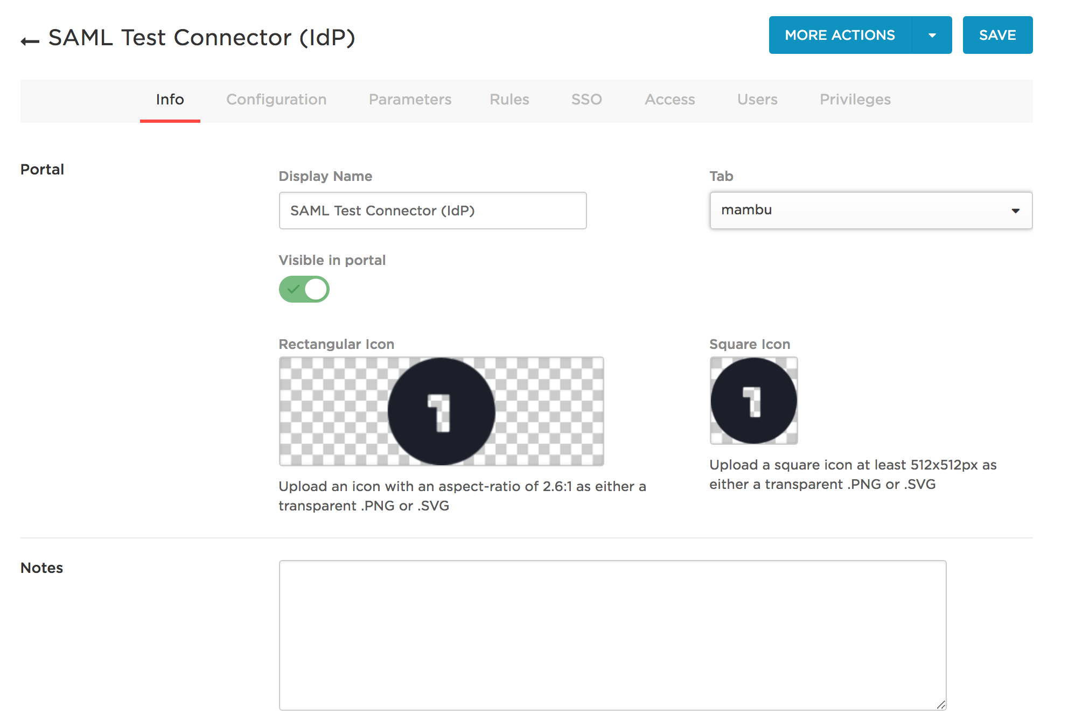
Task: Click the rectangular icon upload thumbnail
Action: pyautogui.click(x=441, y=411)
